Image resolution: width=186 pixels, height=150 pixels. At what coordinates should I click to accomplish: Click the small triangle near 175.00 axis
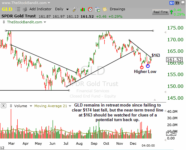click(x=165, y=32)
